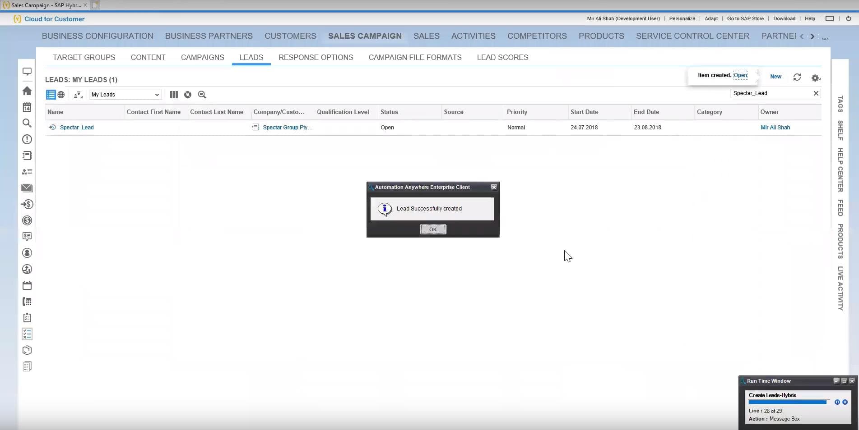Image resolution: width=859 pixels, height=430 pixels.
Task: Click the Spectar_Lead search field
Action: 771,93
